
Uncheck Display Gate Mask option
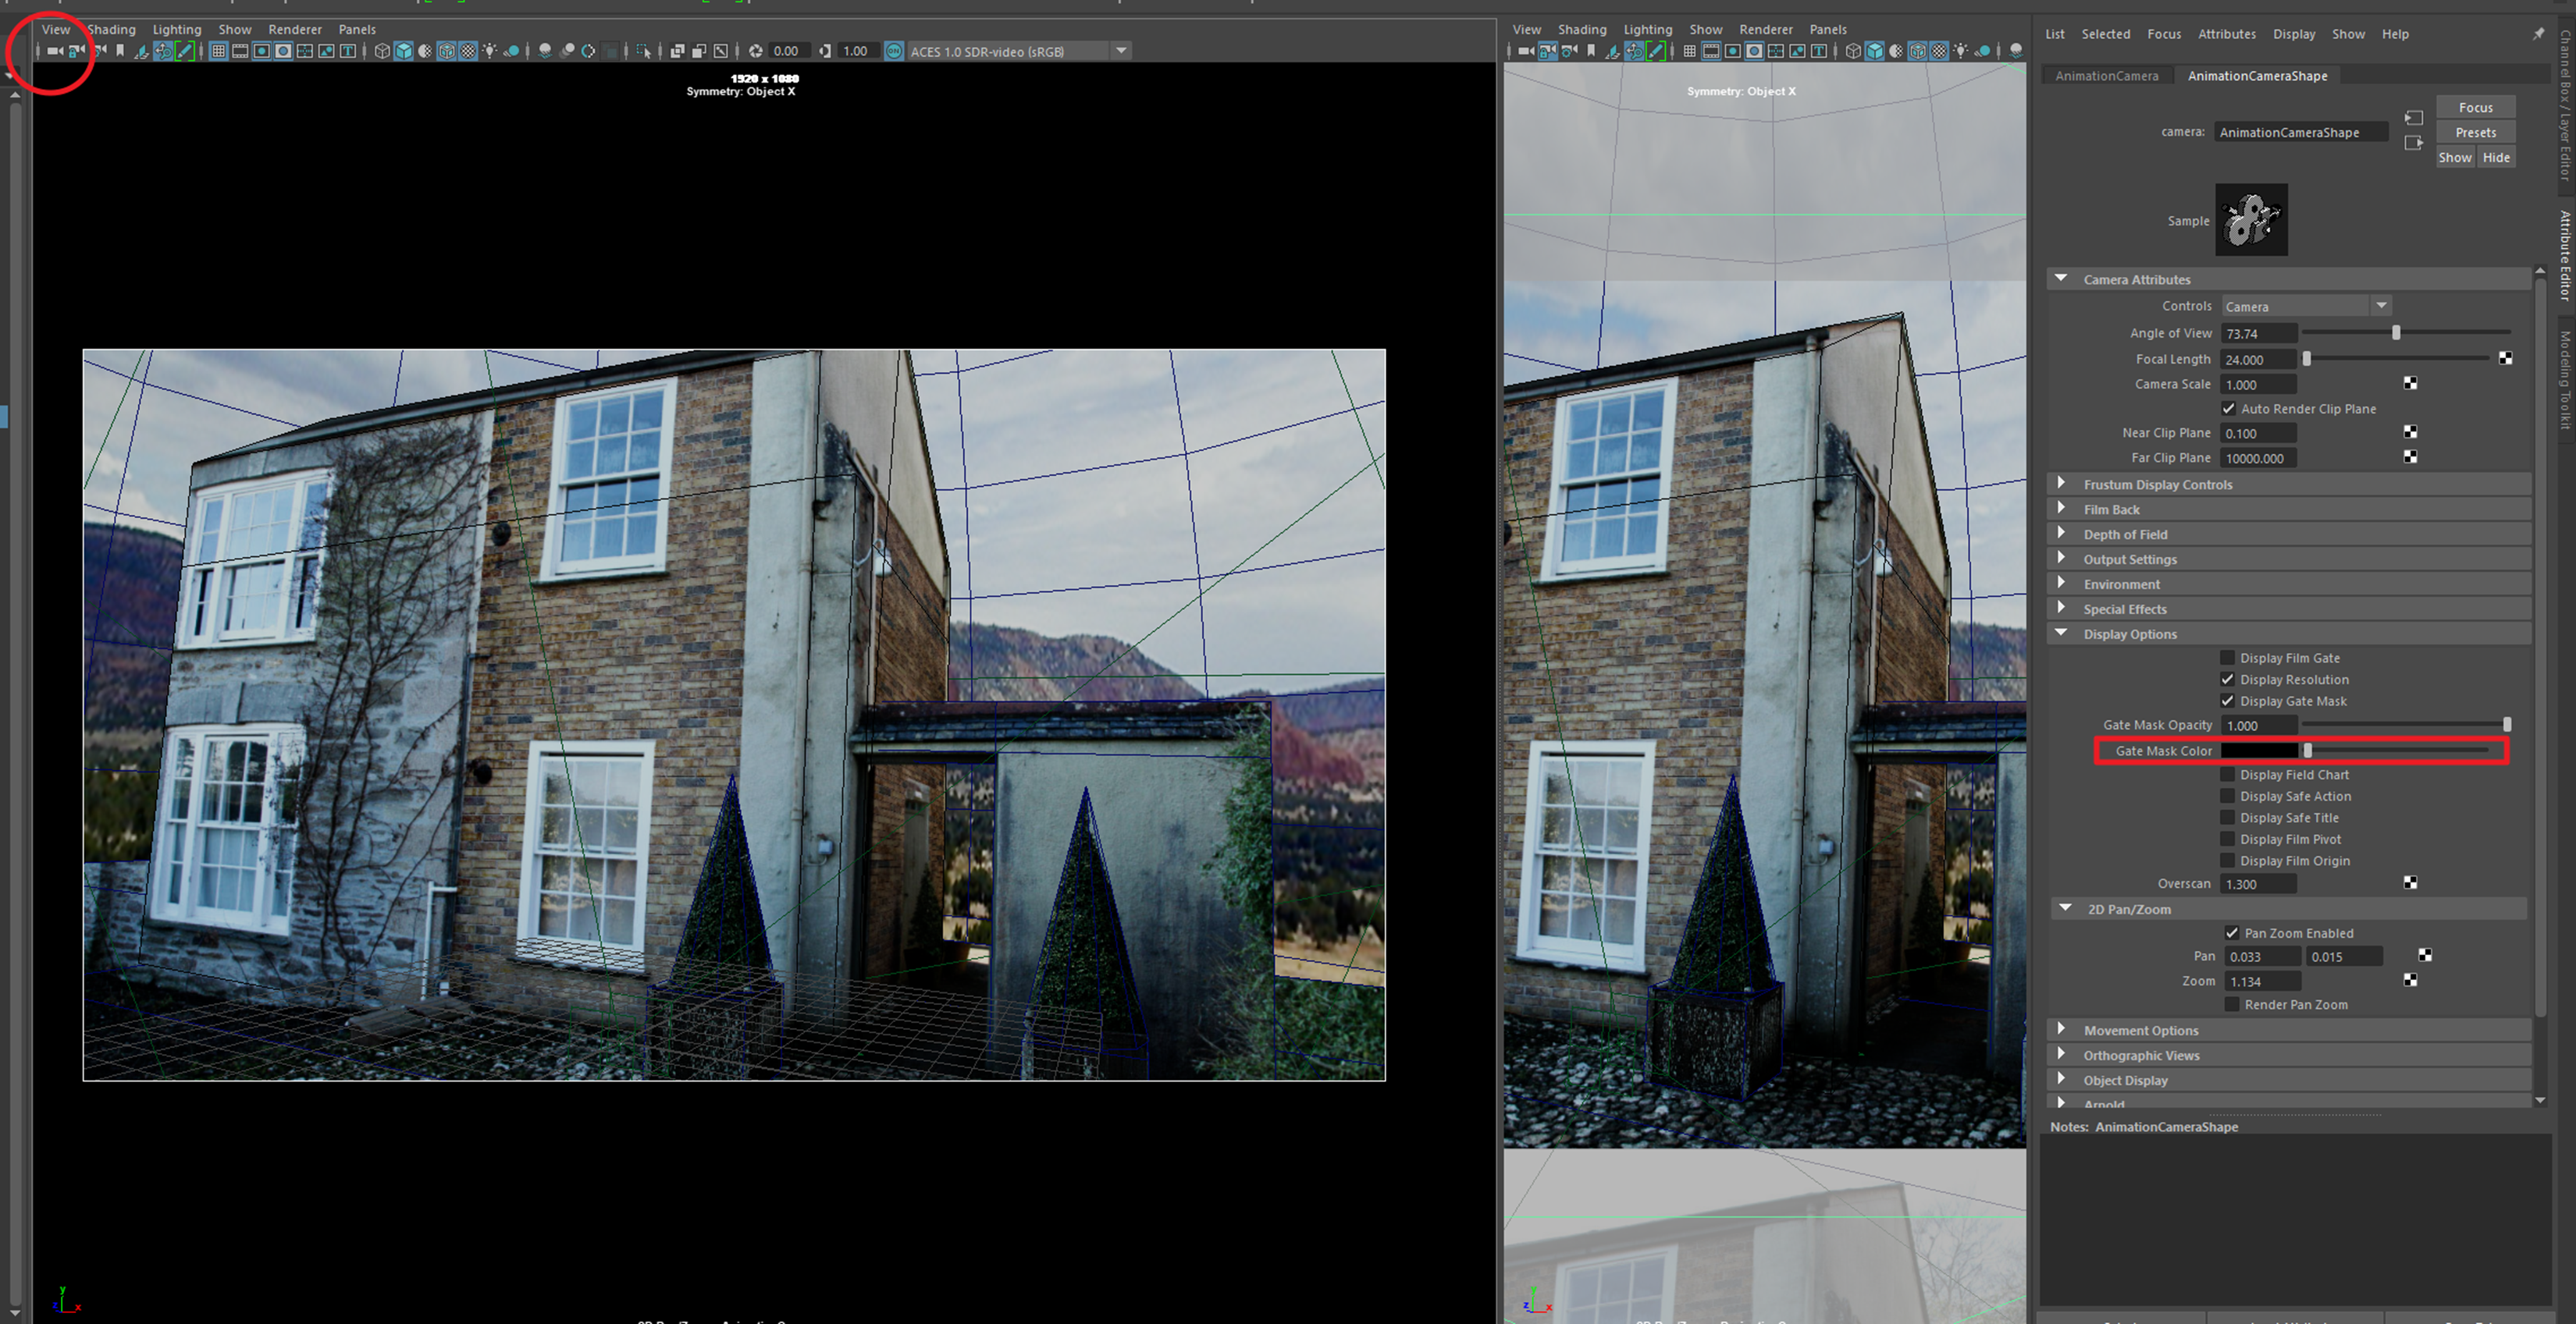[2227, 701]
